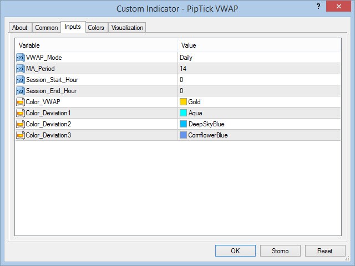Open the Visualization tab
The width and height of the screenshot is (355, 266).
[x=127, y=28]
